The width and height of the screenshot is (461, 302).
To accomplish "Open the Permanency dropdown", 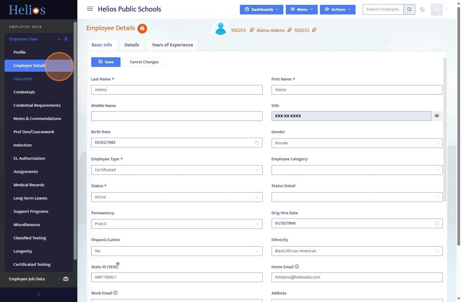I will click(177, 224).
